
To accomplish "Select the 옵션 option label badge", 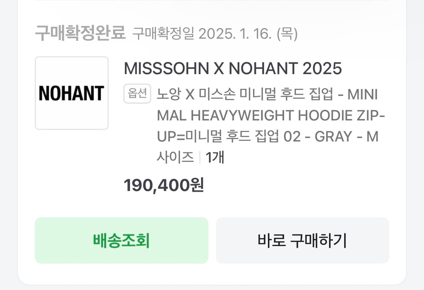I will [137, 94].
